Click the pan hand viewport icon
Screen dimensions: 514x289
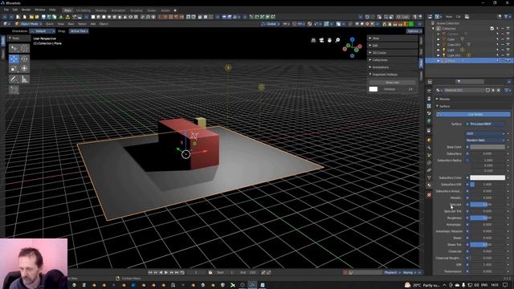pos(329,40)
